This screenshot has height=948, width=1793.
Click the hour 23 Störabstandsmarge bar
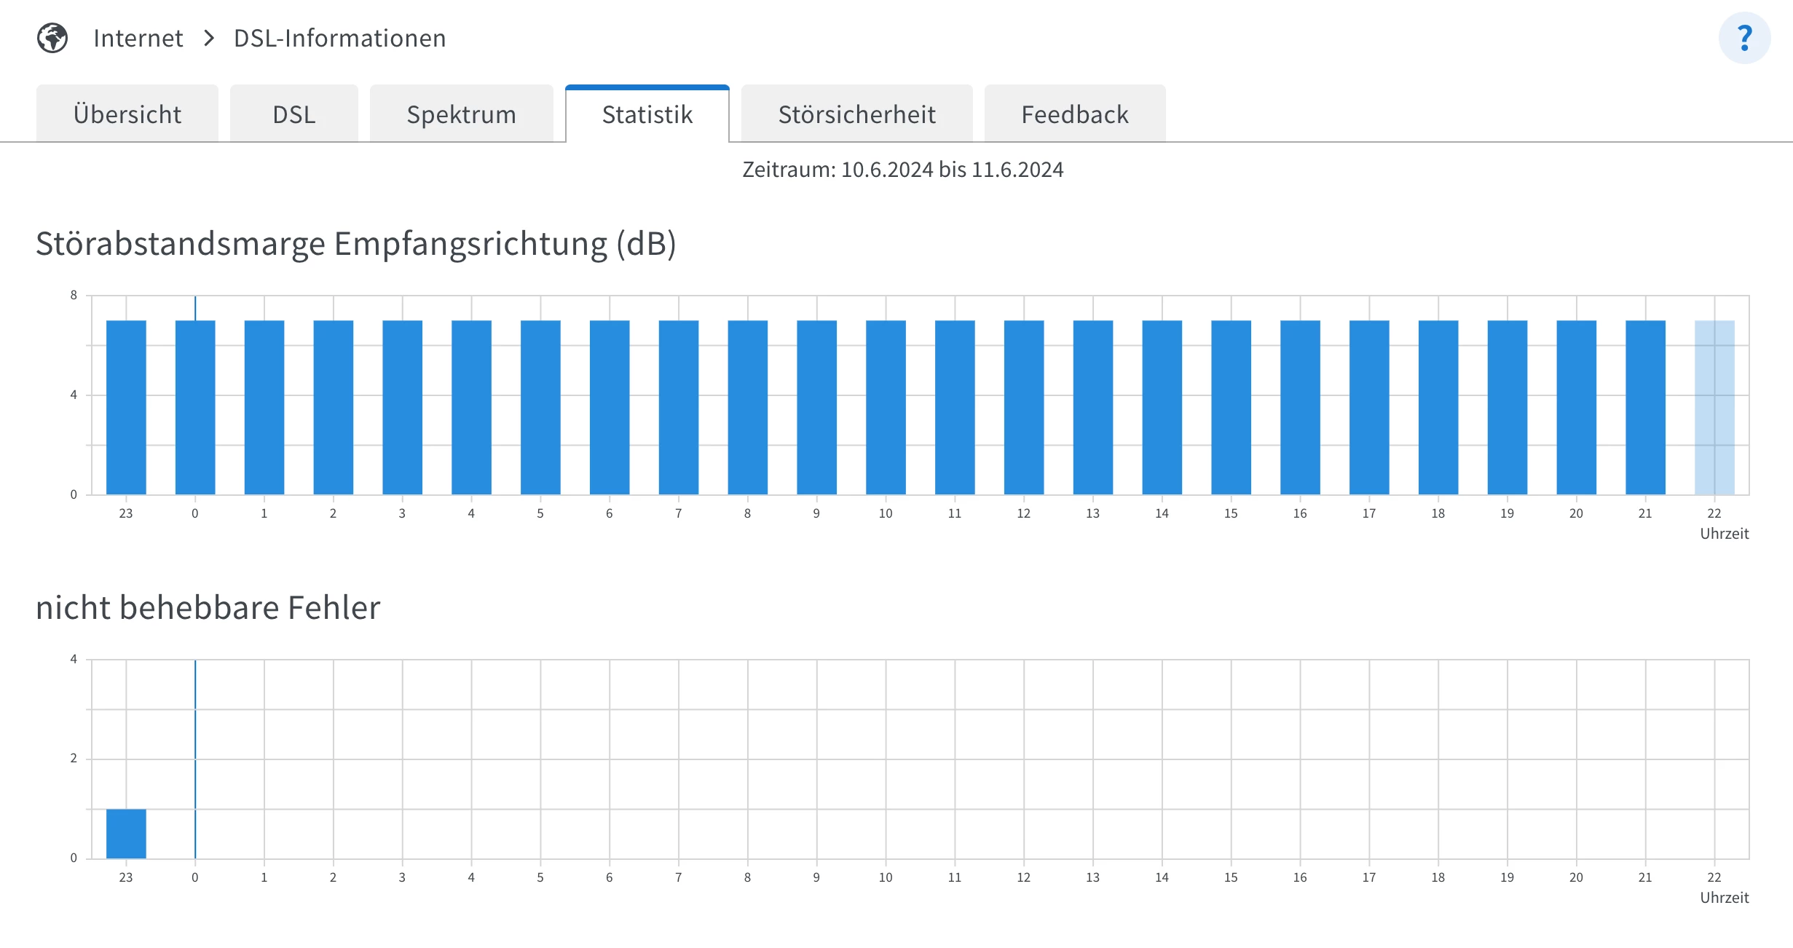coord(126,408)
